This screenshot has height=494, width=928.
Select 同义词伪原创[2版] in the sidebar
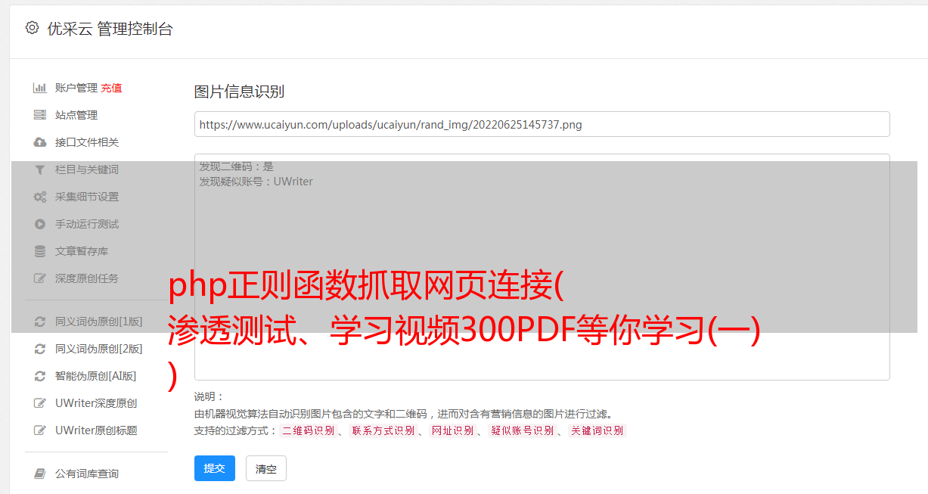(99, 349)
